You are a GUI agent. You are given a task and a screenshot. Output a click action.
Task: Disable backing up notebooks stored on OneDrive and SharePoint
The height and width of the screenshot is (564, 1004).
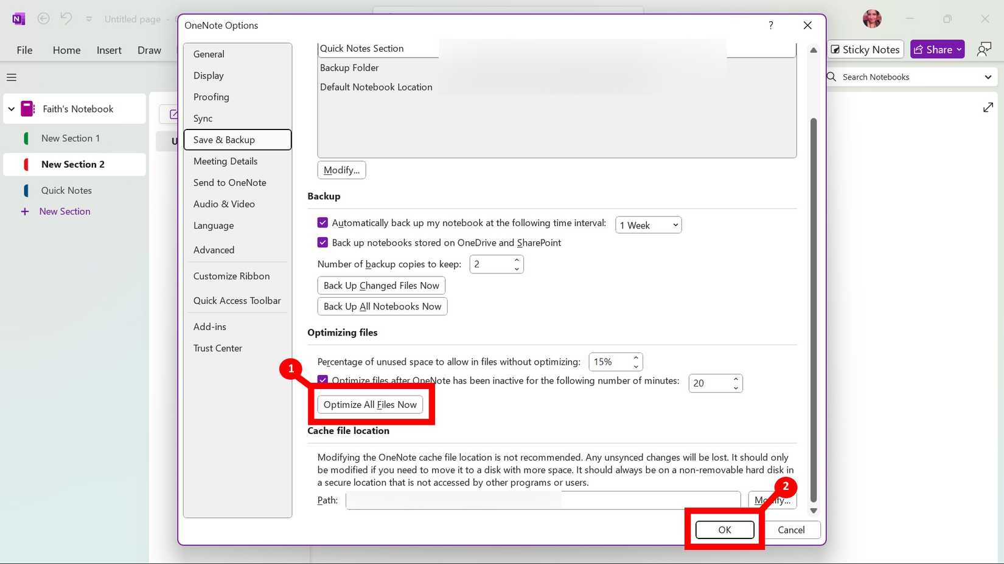322,242
